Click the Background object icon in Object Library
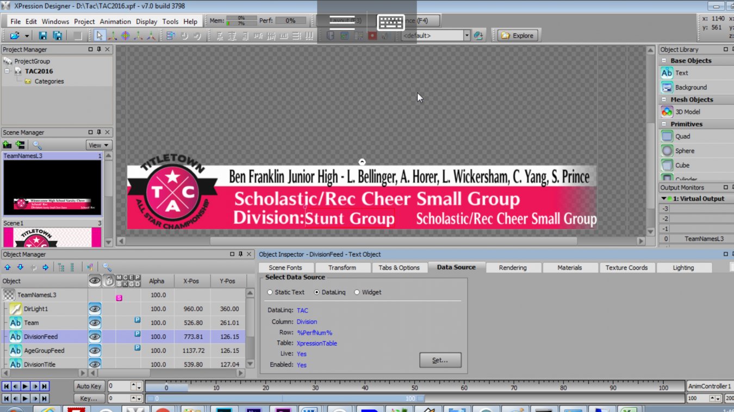This screenshot has width=734, height=412. tap(667, 87)
